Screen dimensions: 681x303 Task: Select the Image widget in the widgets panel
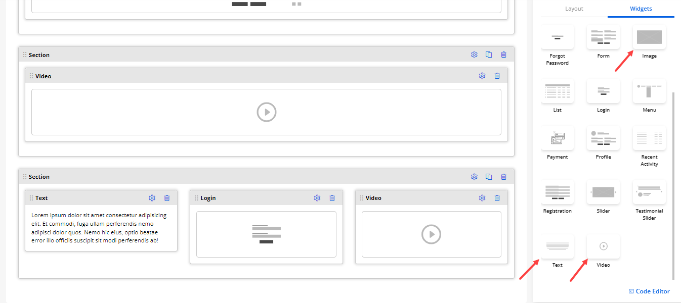coord(649,37)
